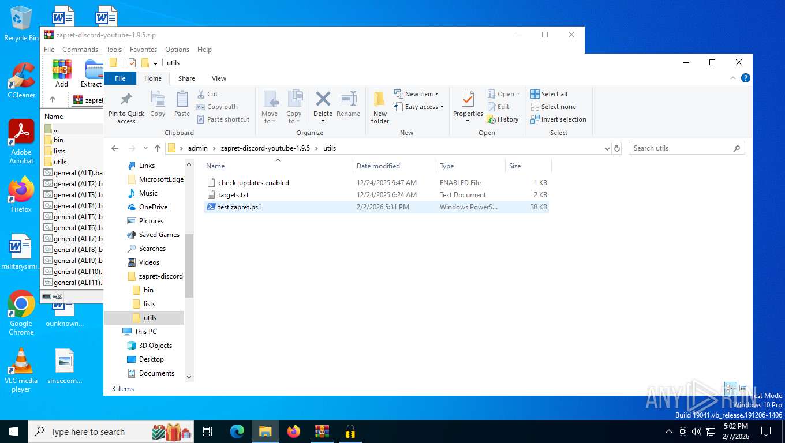Open CCleaner desktop shortcut
This screenshot has height=443, width=785.
point(21,80)
